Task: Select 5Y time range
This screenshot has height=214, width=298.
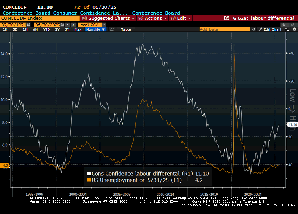Action: coord(67,29)
